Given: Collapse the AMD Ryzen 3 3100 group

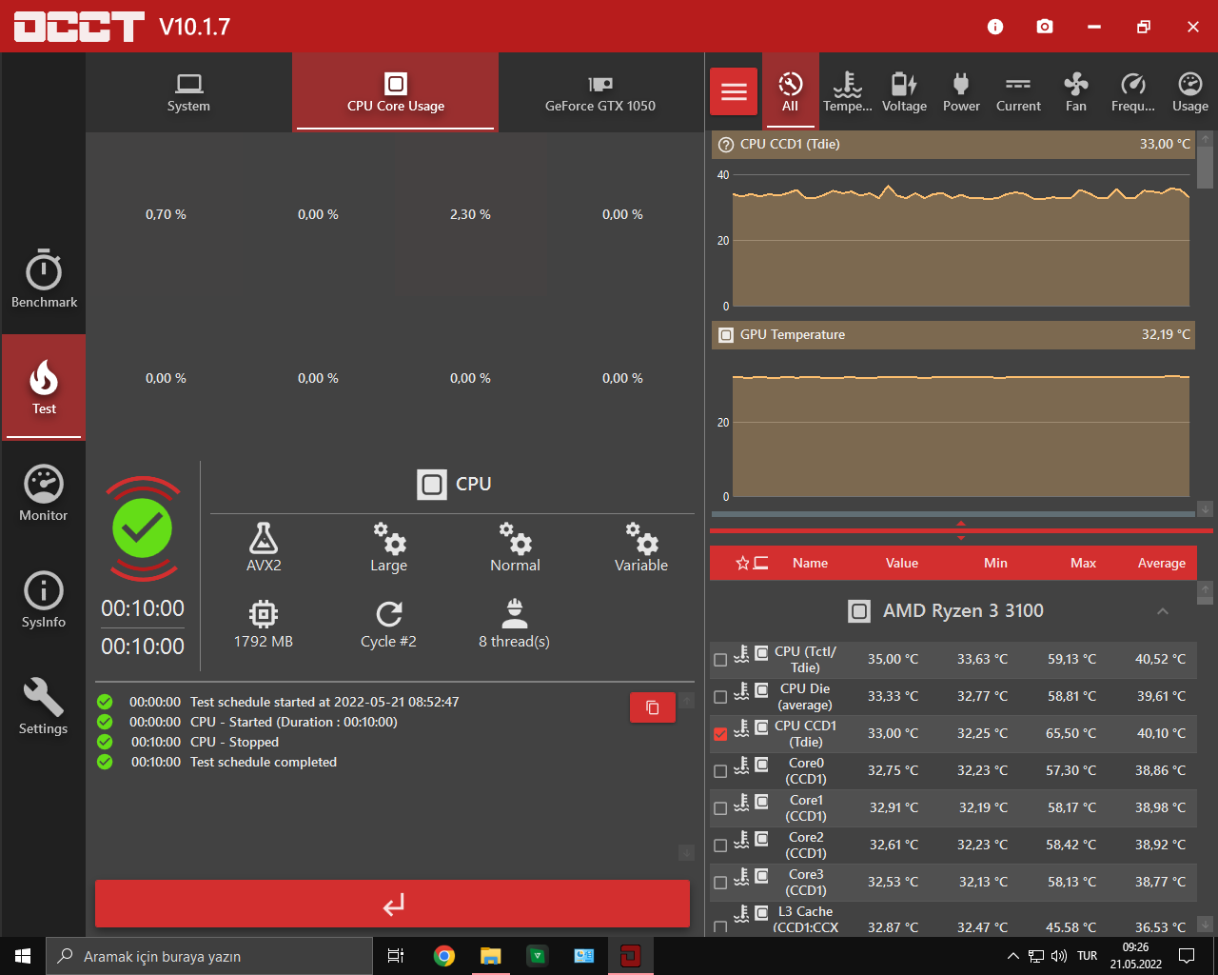Looking at the screenshot, I should (x=1162, y=611).
